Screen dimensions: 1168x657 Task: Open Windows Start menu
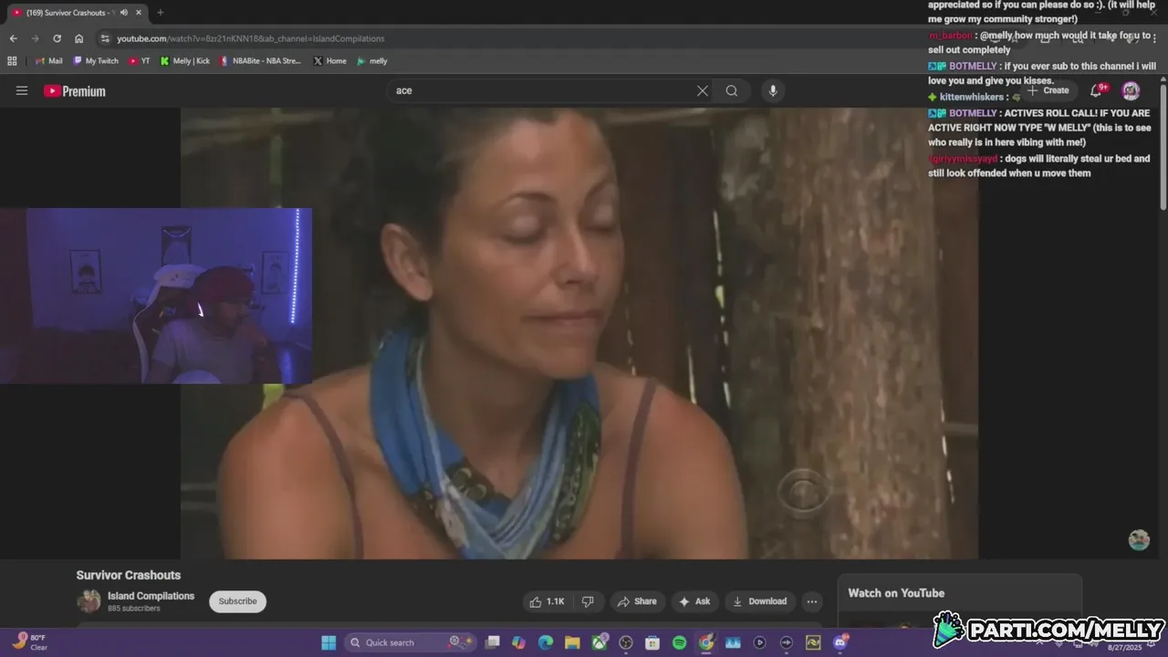[x=328, y=642]
